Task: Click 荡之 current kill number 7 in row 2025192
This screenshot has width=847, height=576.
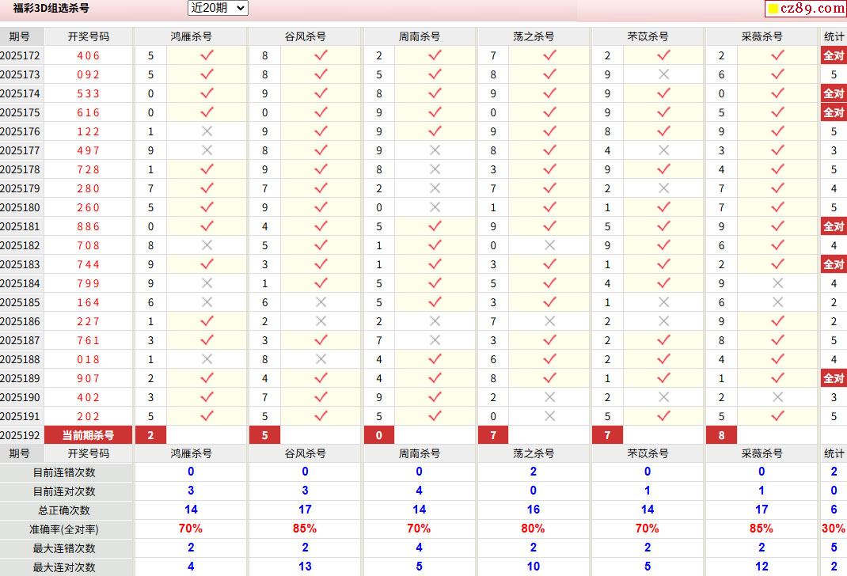Action: pos(493,435)
